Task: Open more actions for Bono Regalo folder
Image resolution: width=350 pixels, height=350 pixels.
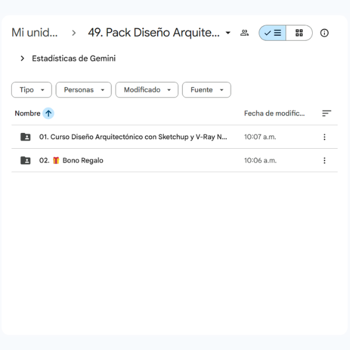Action: click(324, 160)
